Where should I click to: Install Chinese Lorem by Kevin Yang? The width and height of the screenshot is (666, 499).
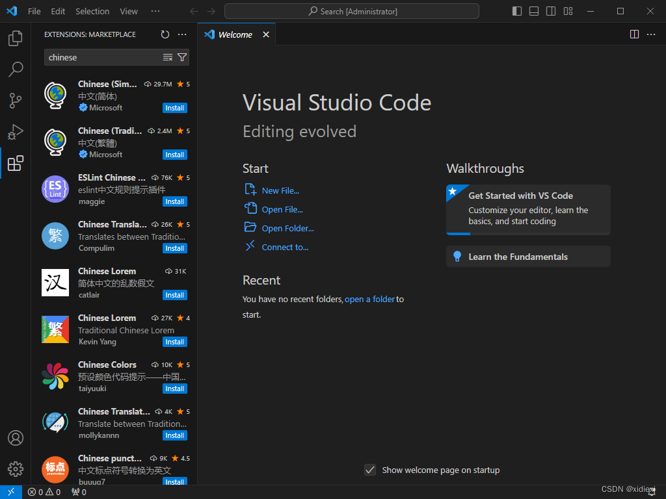pyautogui.click(x=175, y=342)
